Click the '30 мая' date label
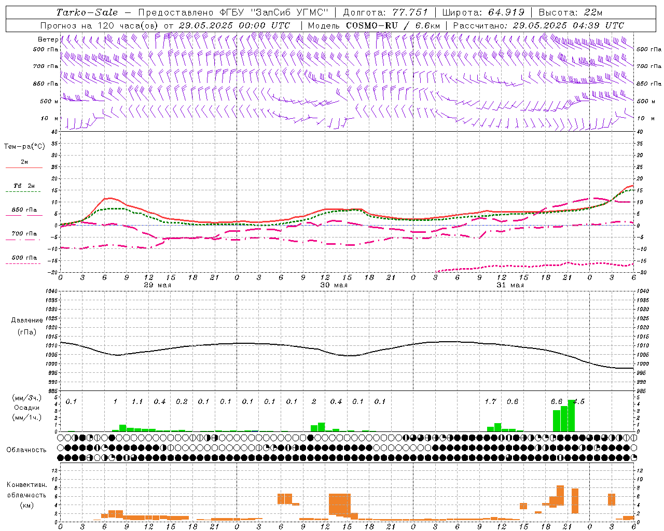Image resolution: width=664 pixels, height=531 pixels. click(334, 285)
